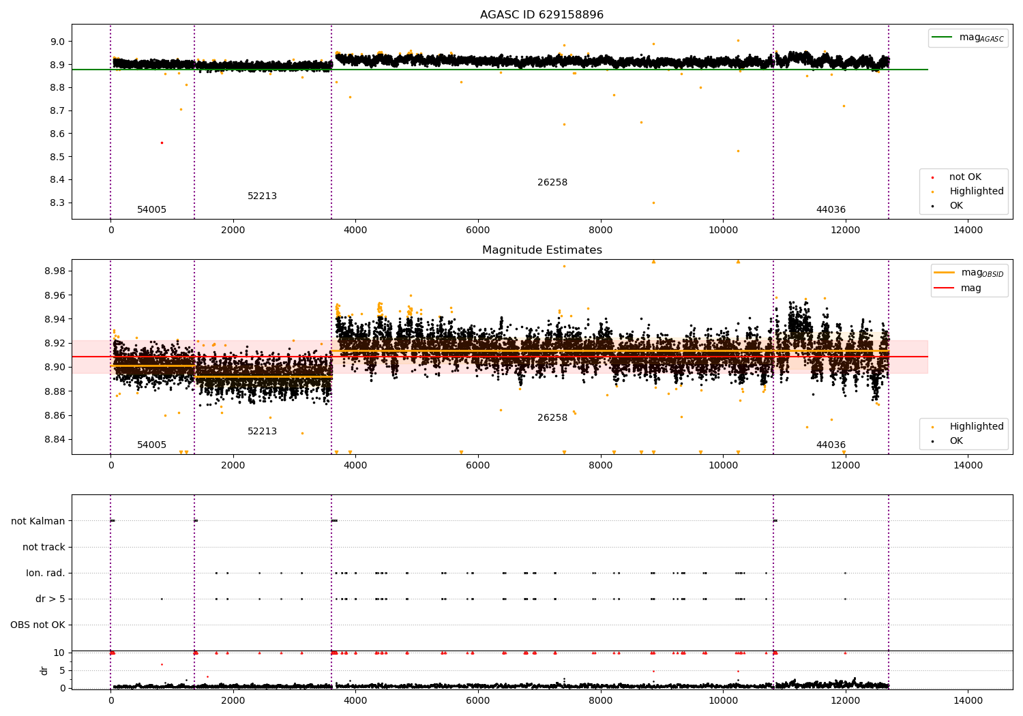Click OBSID label 52213 in Magnitude Estimates plot
Screen dimensions: 1023x716
(x=262, y=432)
